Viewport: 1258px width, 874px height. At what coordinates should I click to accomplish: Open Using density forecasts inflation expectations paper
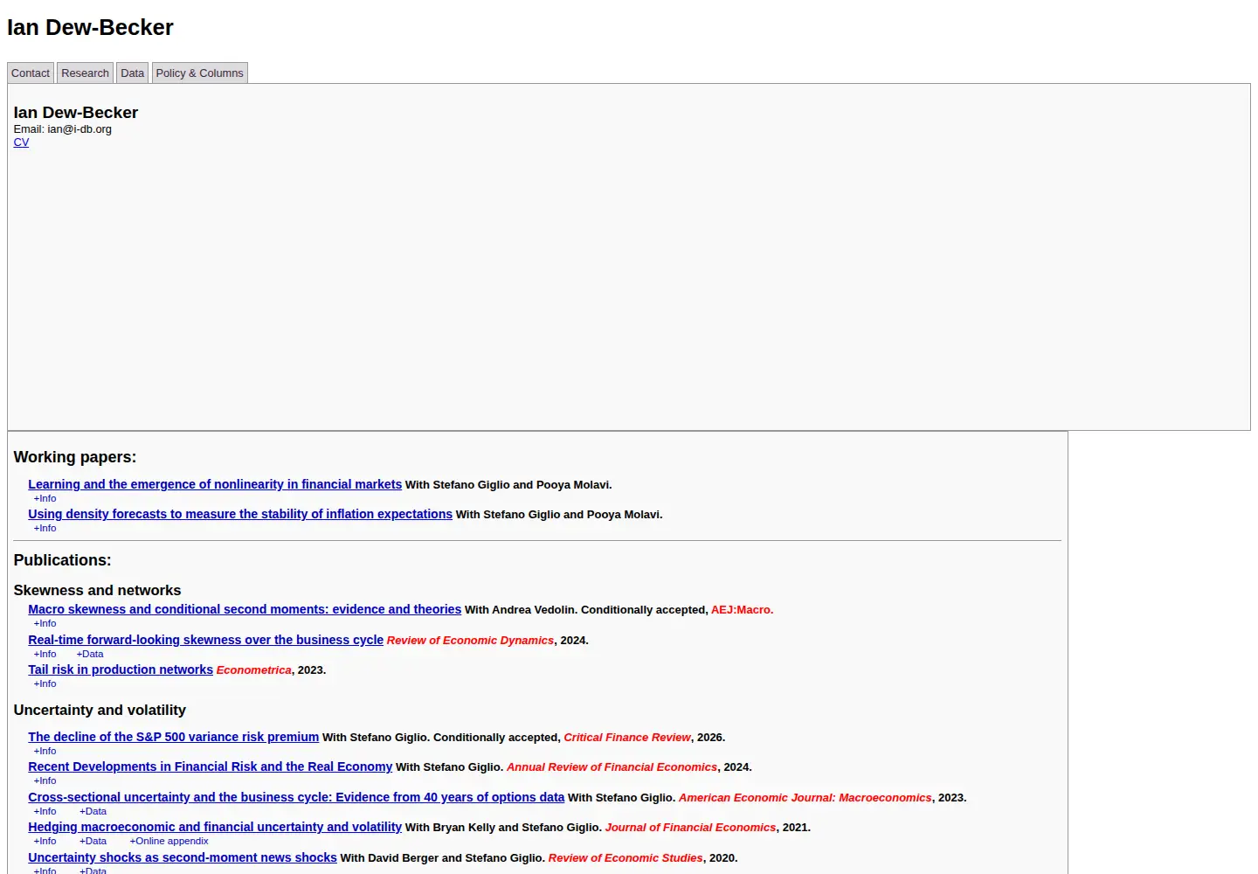click(x=240, y=514)
